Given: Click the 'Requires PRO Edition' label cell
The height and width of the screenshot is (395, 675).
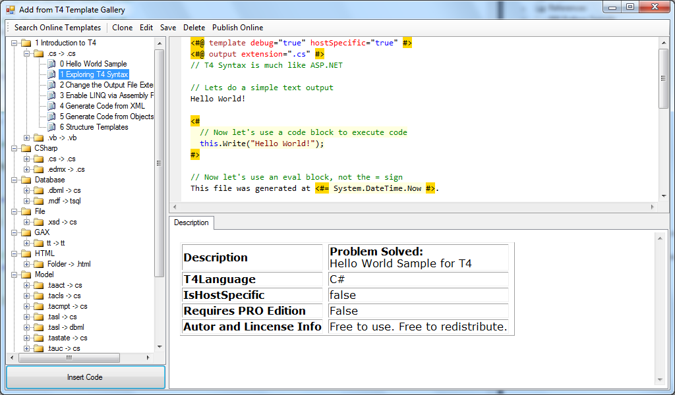Looking at the screenshot, I should point(252,311).
